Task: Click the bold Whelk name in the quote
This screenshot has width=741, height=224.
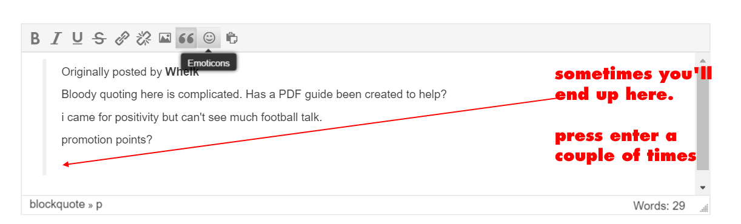Action: coord(182,72)
